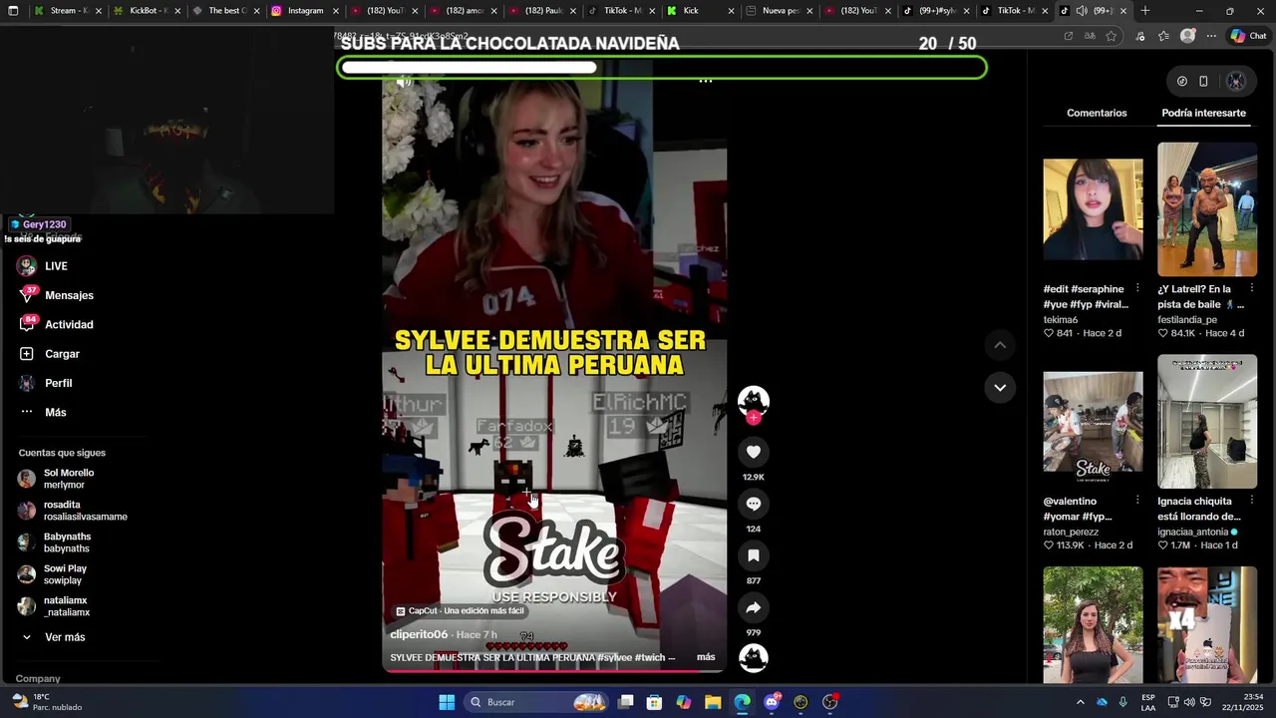This screenshot has height=718, width=1276.
Task: Mute the playing TikTok tab speaker icon
Action: (x=1082, y=11)
